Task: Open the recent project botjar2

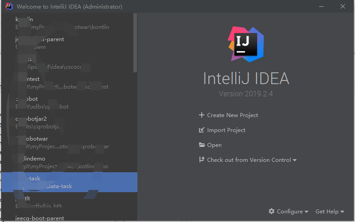Action: click(69, 123)
